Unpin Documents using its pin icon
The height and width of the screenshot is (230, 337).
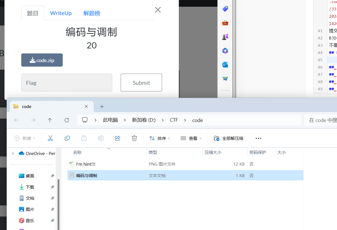(52, 198)
